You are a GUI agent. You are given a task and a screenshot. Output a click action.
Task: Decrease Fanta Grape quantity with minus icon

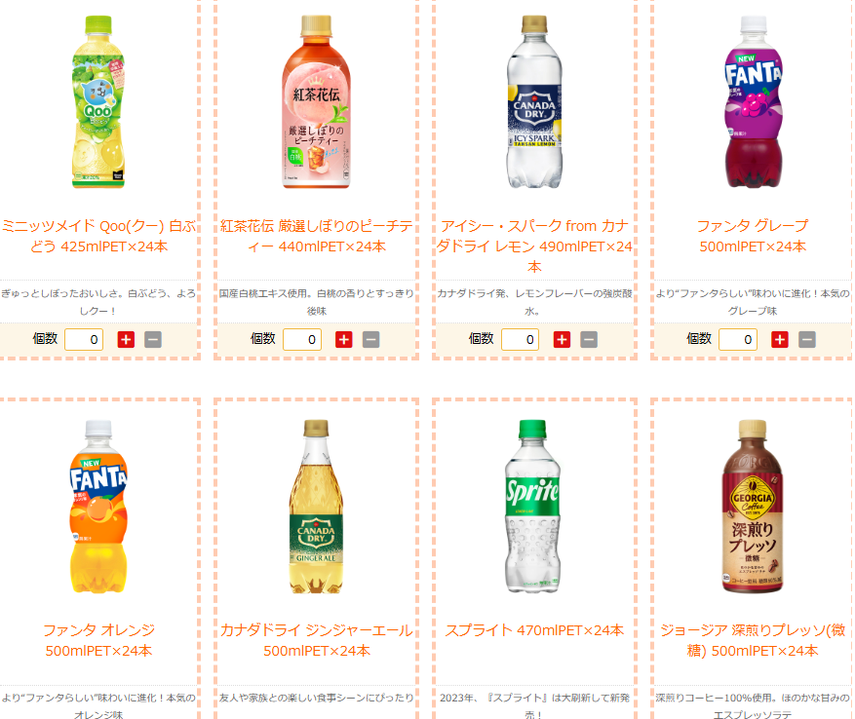tap(807, 340)
